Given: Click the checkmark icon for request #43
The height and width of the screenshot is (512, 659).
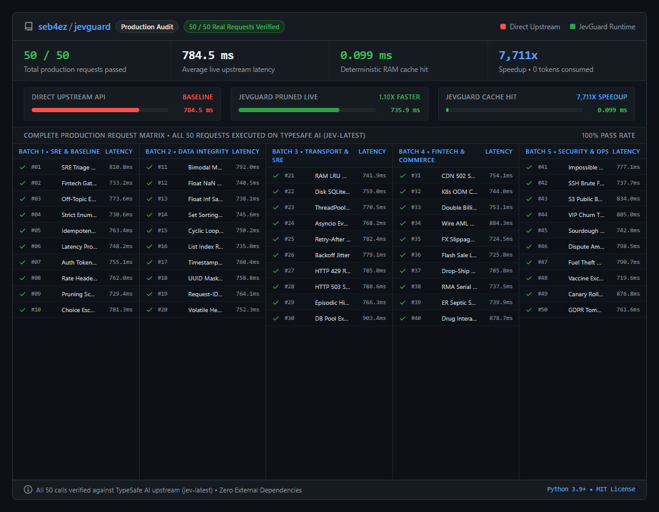Looking at the screenshot, I should [529, 199].
